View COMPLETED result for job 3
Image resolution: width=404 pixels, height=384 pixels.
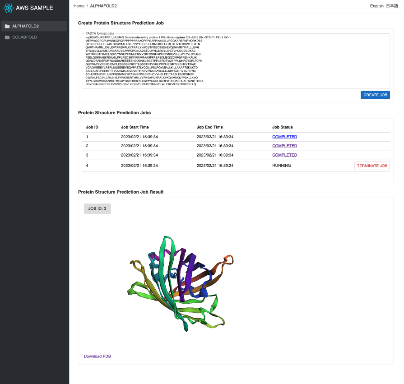(284, 155)
